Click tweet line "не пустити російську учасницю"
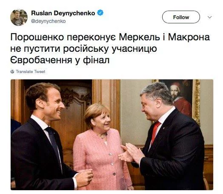Viewport: 223px width, 194px height. click(83, 49)
